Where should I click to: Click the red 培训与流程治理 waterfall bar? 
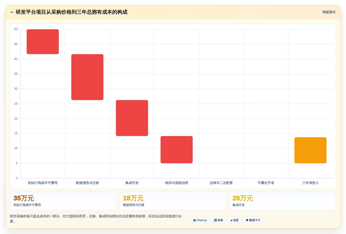(x=177, y=150)
